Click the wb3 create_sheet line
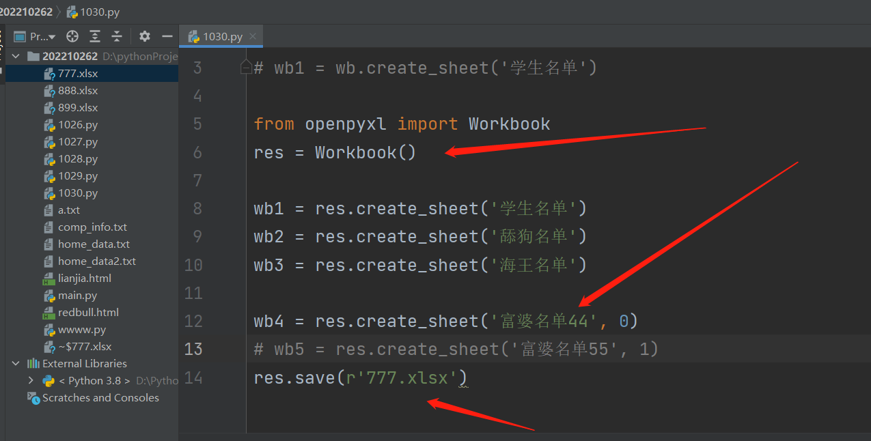The image size is (871, 441). [x=420, y=265]
